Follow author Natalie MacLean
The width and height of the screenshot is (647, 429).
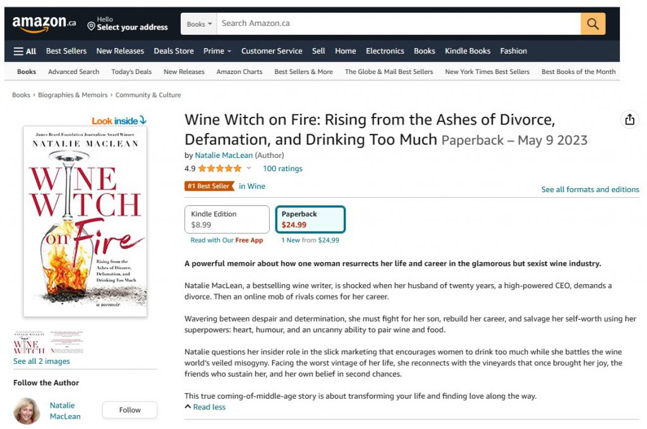pyautogui.click(x=130, y=410)
